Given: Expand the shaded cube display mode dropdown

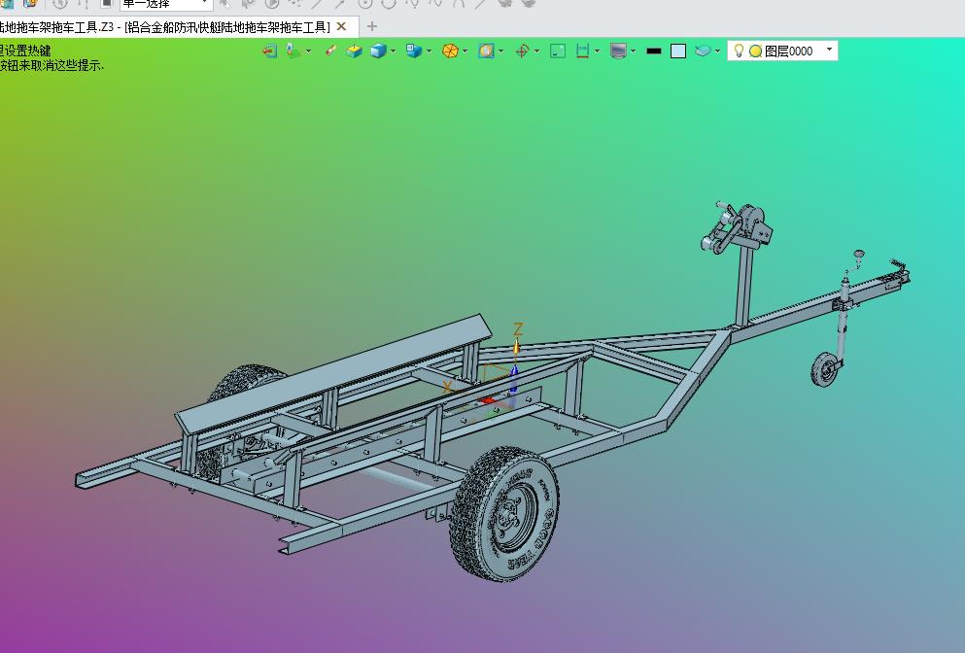Looking at the screenshot, I should pos(394,52).
